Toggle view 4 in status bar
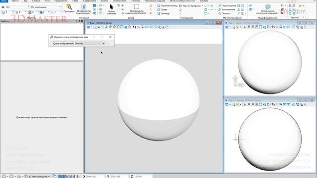This screenshot has height=178, width=317. pyautogui.click(x=68, y=177)
